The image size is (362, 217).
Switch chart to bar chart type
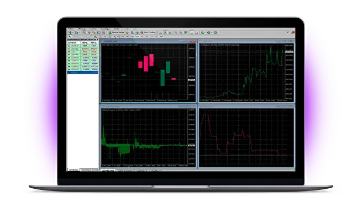160,33
